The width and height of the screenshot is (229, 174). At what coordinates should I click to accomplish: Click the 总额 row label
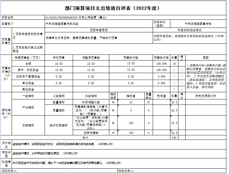28,63
